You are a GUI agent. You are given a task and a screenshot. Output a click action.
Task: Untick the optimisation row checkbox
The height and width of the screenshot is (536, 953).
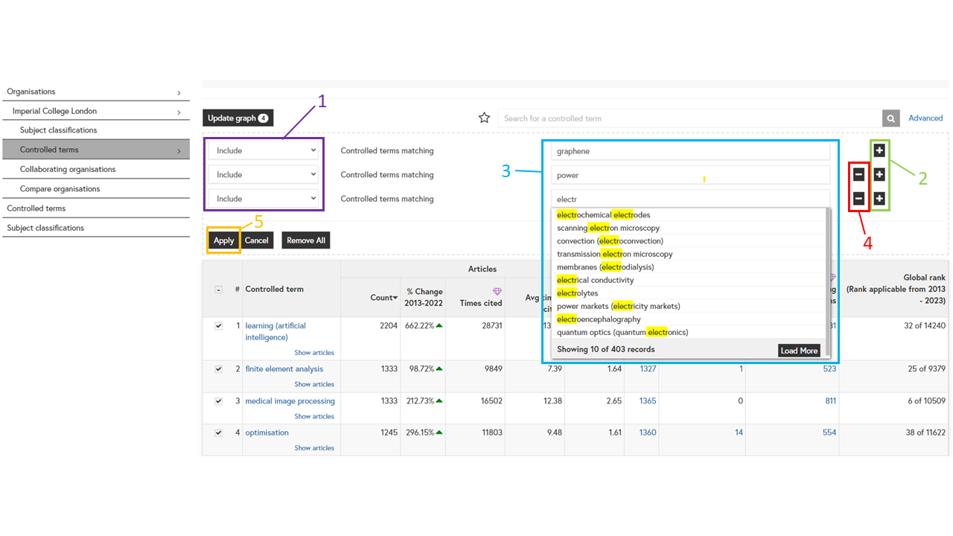(x=218, y=433)
